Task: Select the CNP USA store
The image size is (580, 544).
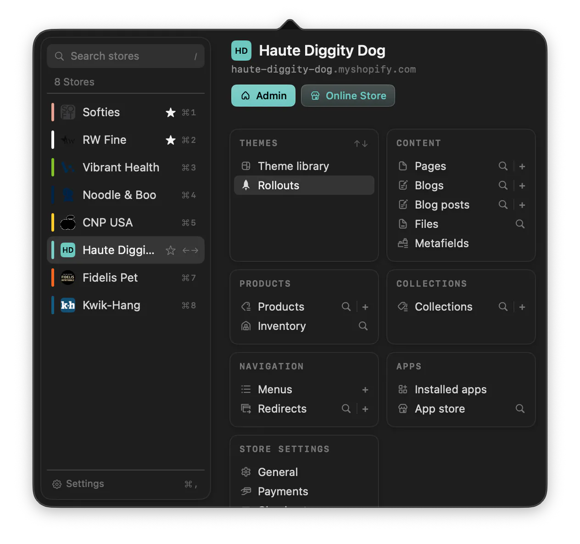Action: click(126, 222)
